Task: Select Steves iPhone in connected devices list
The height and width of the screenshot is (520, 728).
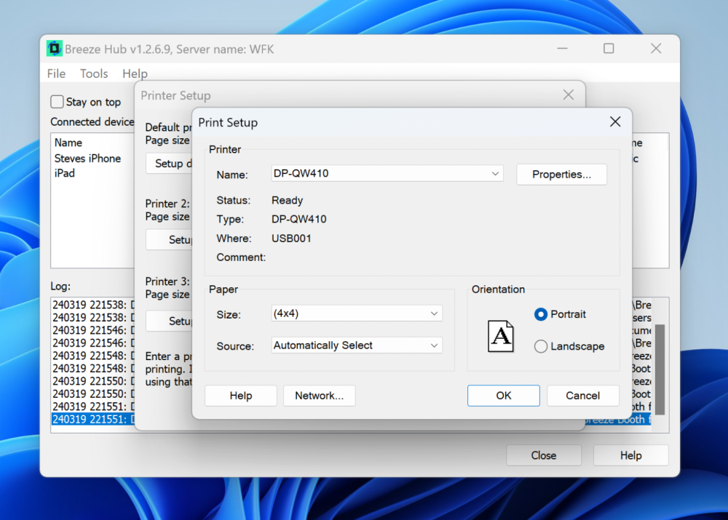Action: point(87,159)
